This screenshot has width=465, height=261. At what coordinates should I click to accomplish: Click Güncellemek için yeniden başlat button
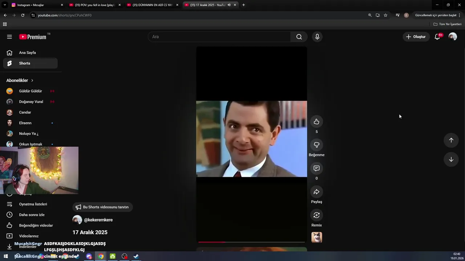coord(436,15)
